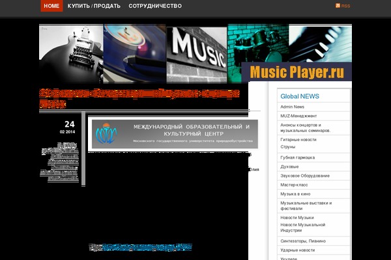Viewport: 391px width, 260px height.
Task: Click the MUSIC sign header photo
Action: [x=197, y=54]
